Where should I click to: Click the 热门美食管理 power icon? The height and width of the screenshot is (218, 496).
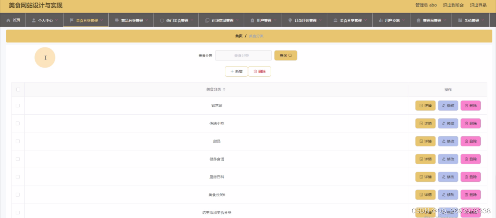[x=162, y=21]
